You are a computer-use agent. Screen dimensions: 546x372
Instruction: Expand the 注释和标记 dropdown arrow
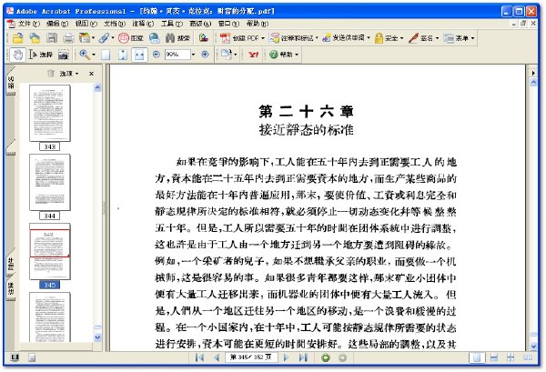pyautogui.click(x=317, y=38)
